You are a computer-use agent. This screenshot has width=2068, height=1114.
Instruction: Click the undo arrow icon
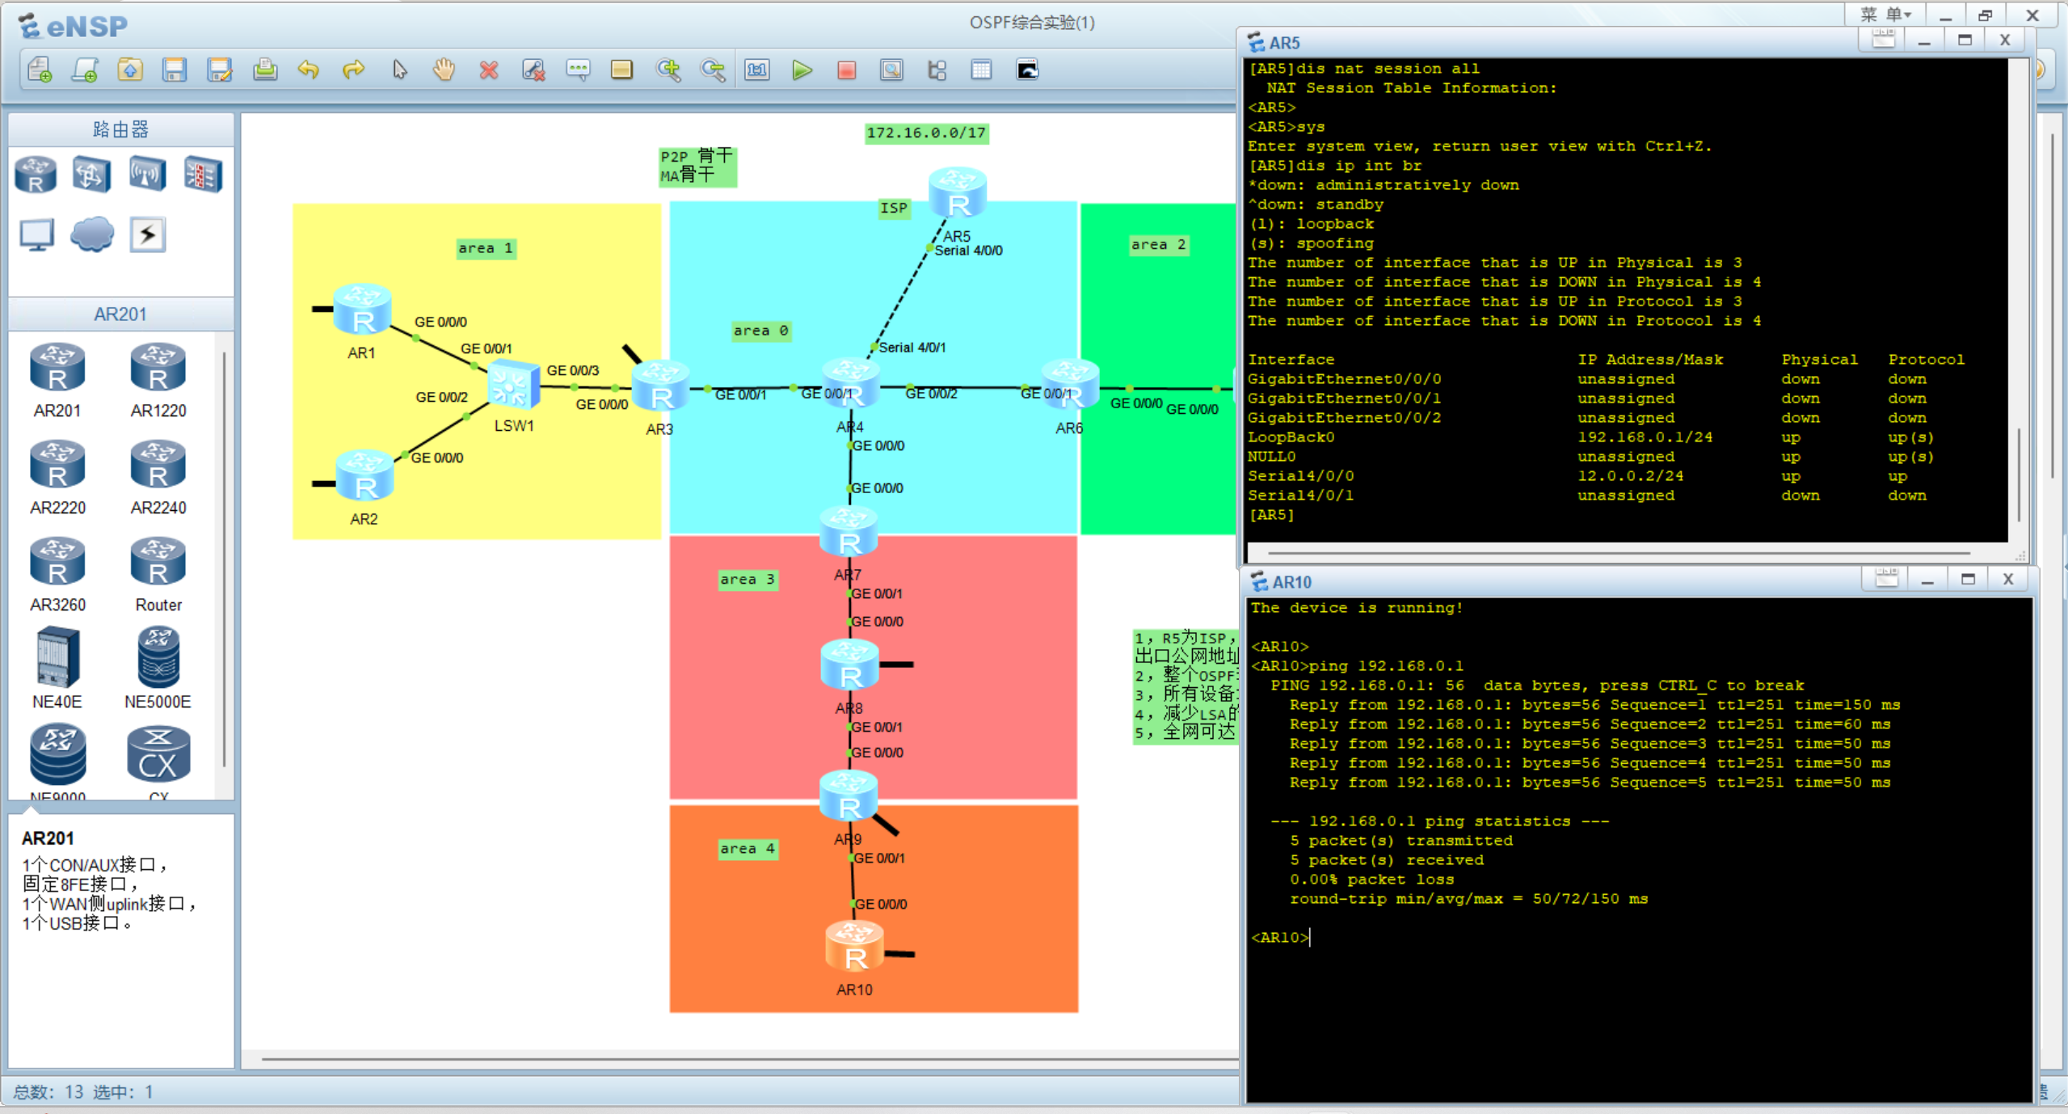308,70
